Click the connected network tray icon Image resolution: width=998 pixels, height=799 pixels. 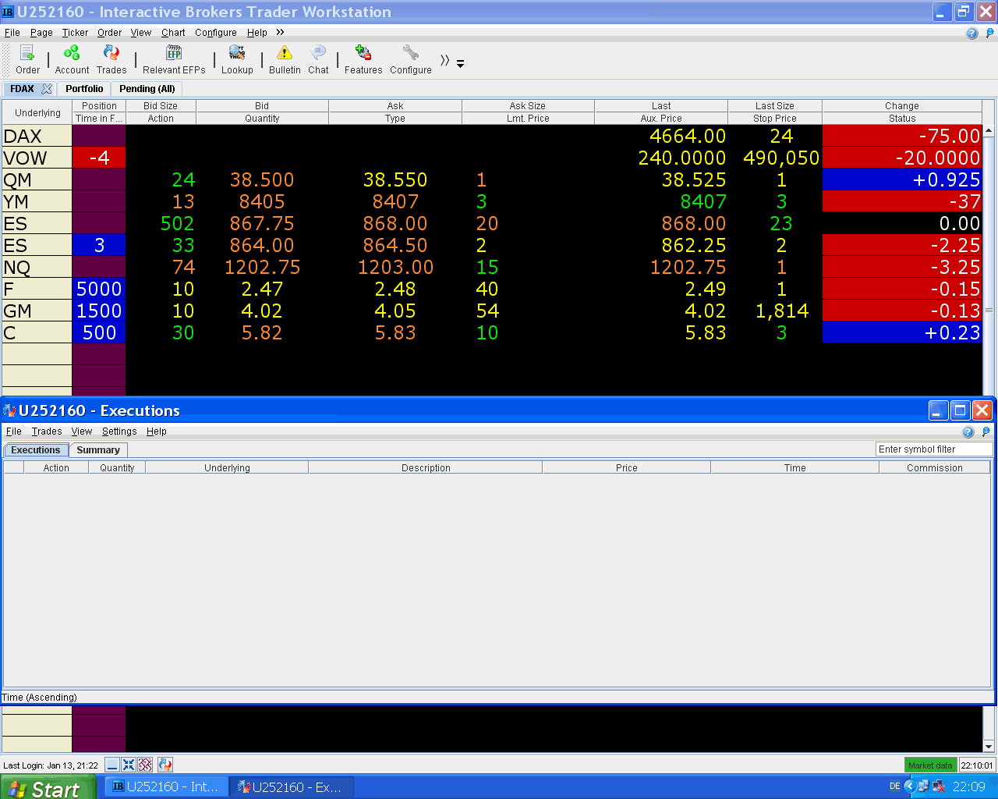coord(924,787)
